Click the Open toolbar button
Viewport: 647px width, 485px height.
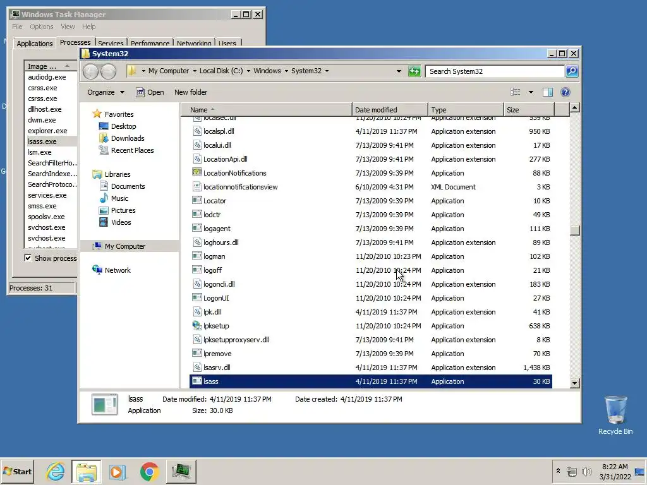pos(150,92)
